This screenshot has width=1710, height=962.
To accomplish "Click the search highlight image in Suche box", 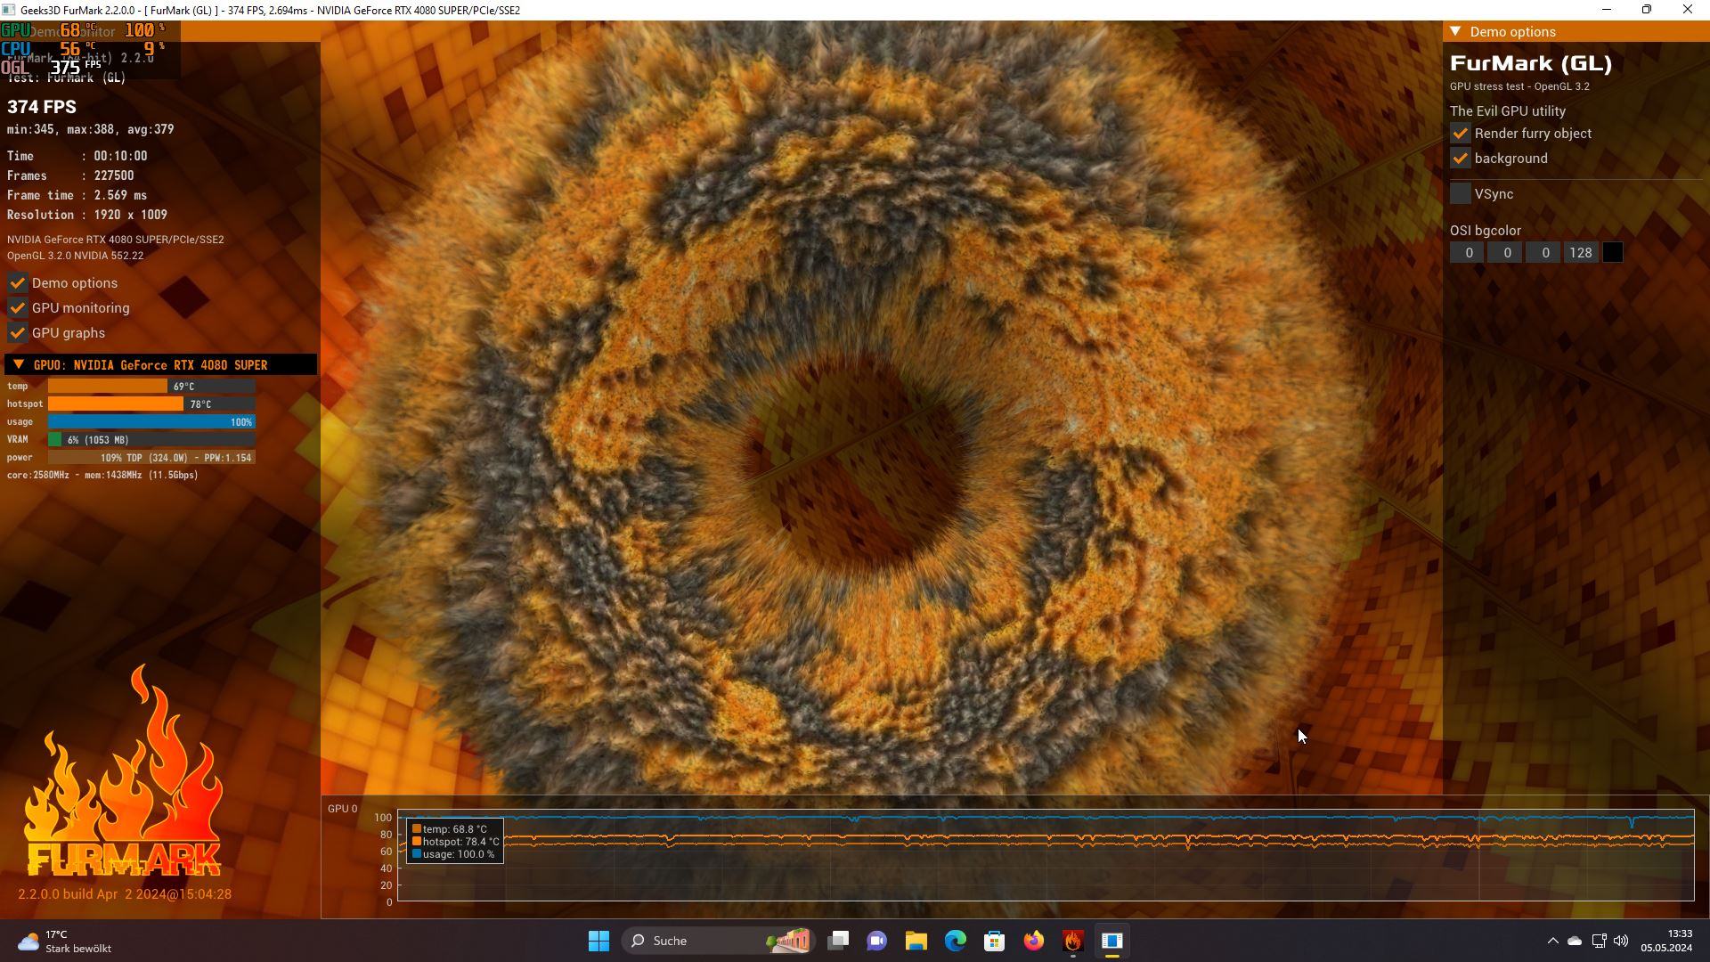I will tap(788, 941).
